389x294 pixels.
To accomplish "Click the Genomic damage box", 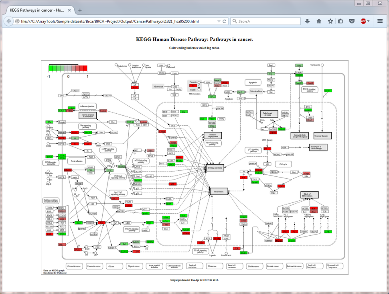I will (x=322, y=136).
